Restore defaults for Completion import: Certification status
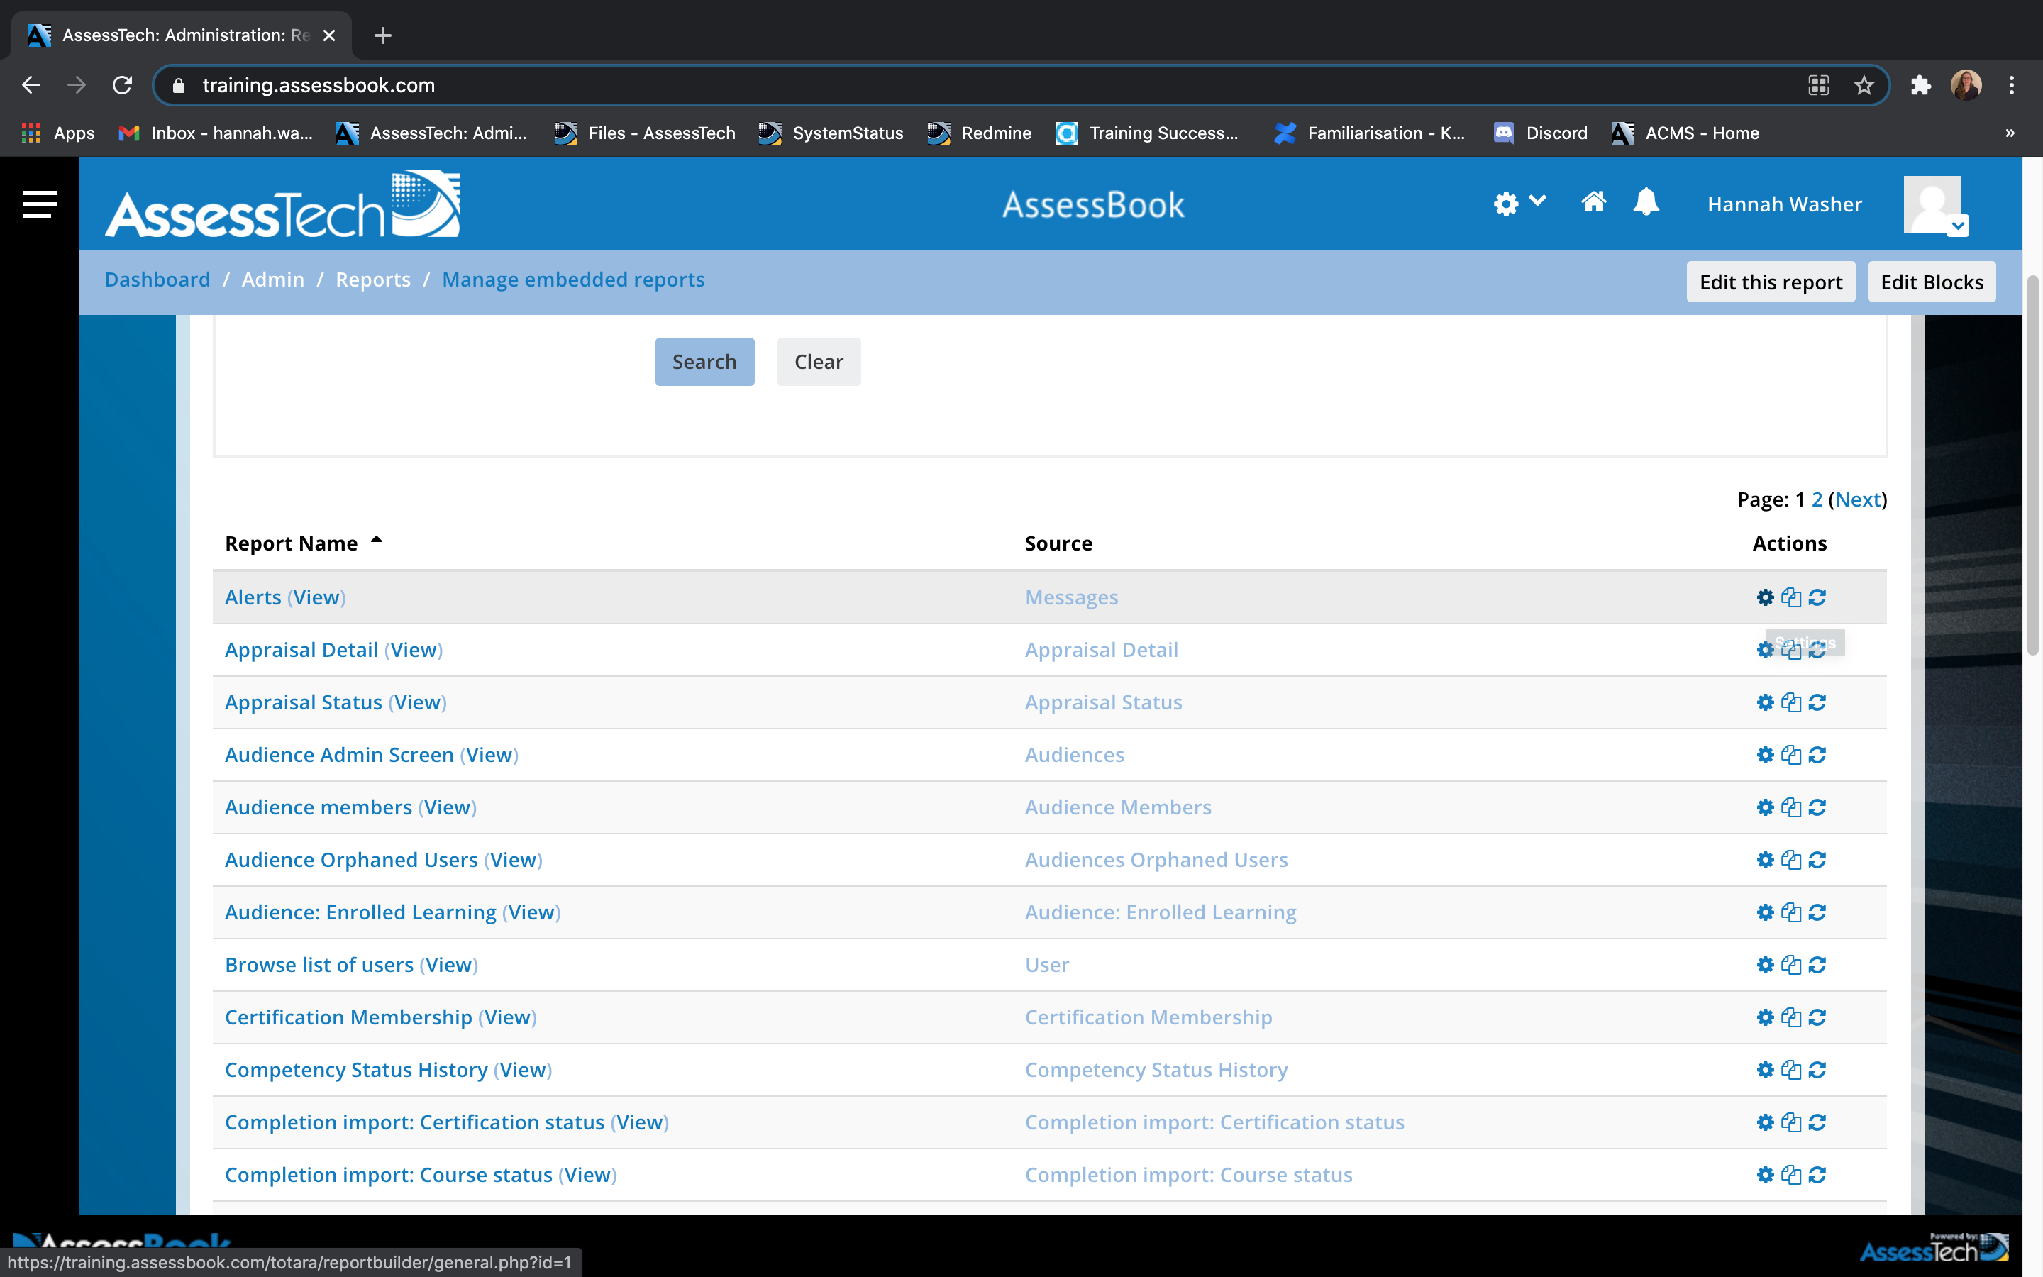 click(x=1817, y=1122)
